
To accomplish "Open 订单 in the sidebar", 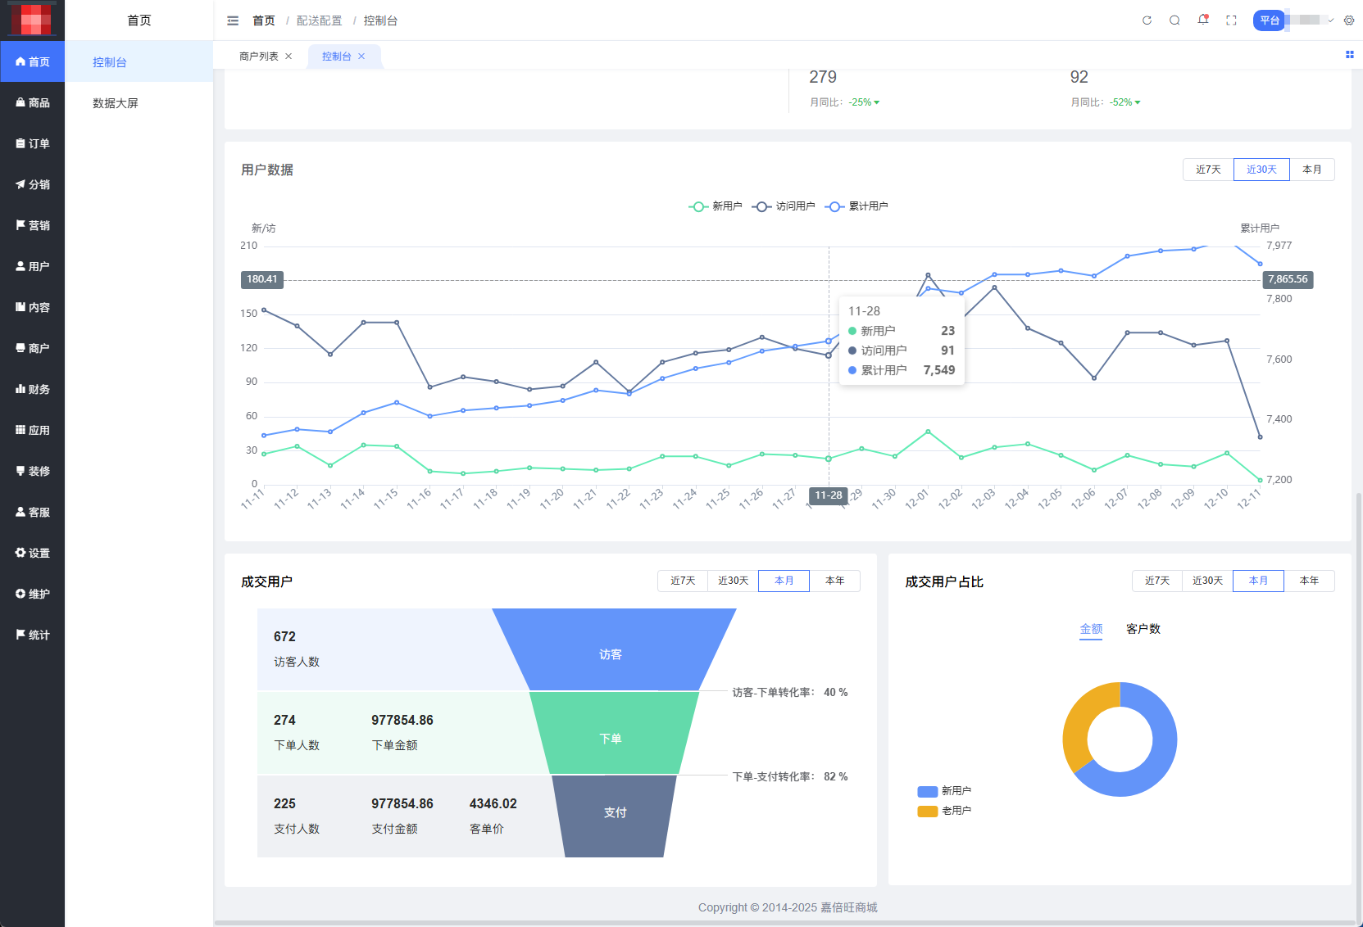I will click(x=33, y=143).
